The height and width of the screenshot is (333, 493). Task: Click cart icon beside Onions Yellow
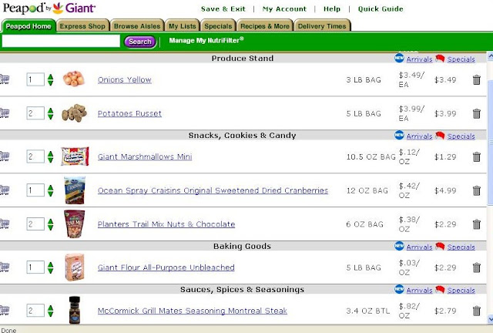(x=5, y=79)
